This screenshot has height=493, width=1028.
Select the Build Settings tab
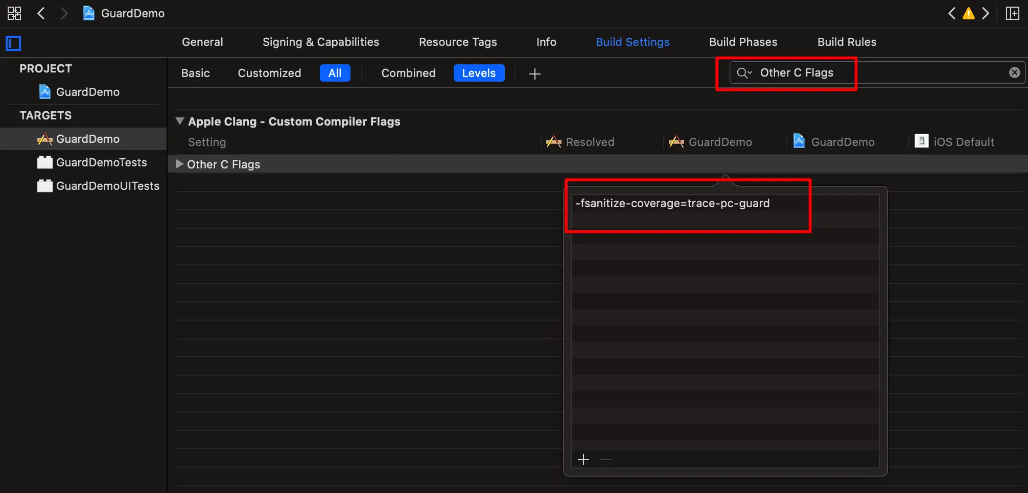(633, 42)
